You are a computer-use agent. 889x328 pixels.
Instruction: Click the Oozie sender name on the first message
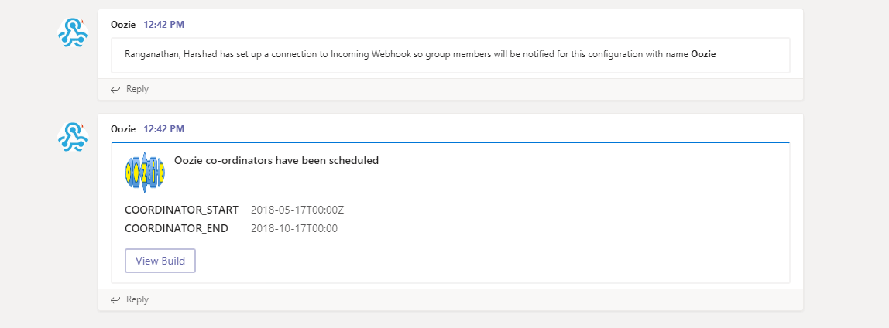point(123,24)
